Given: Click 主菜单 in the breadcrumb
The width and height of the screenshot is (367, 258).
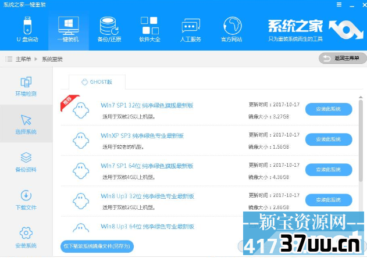Looking at the screenshot, I should point(23,59).
